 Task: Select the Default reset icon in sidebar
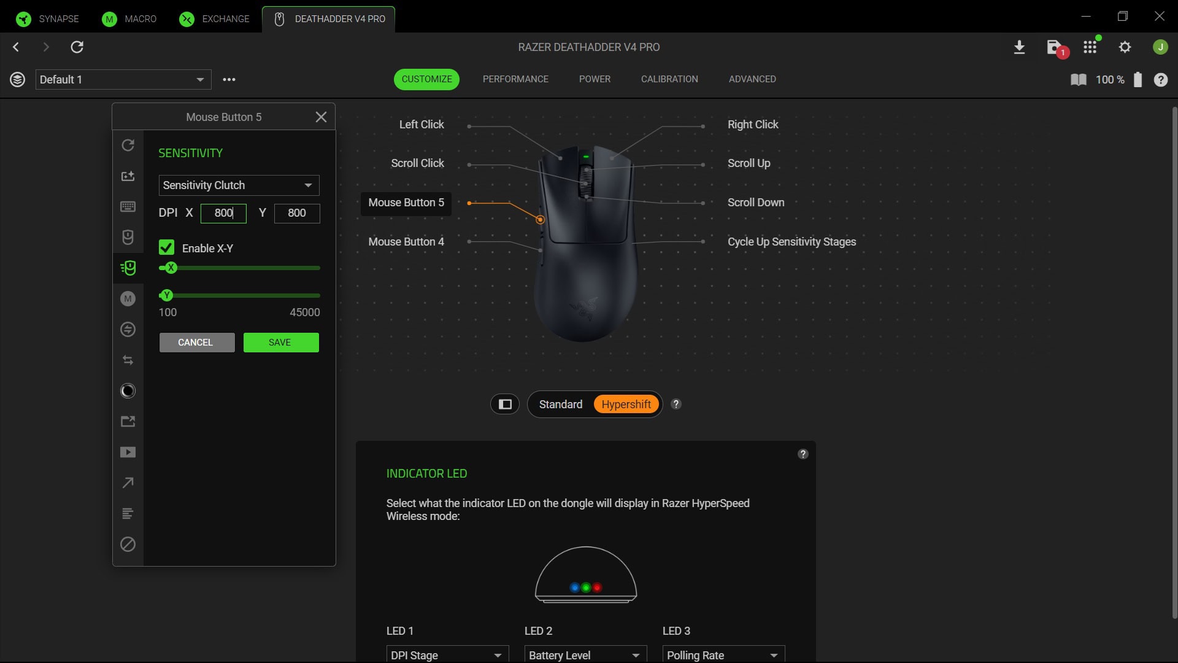[x=128, y=145]
